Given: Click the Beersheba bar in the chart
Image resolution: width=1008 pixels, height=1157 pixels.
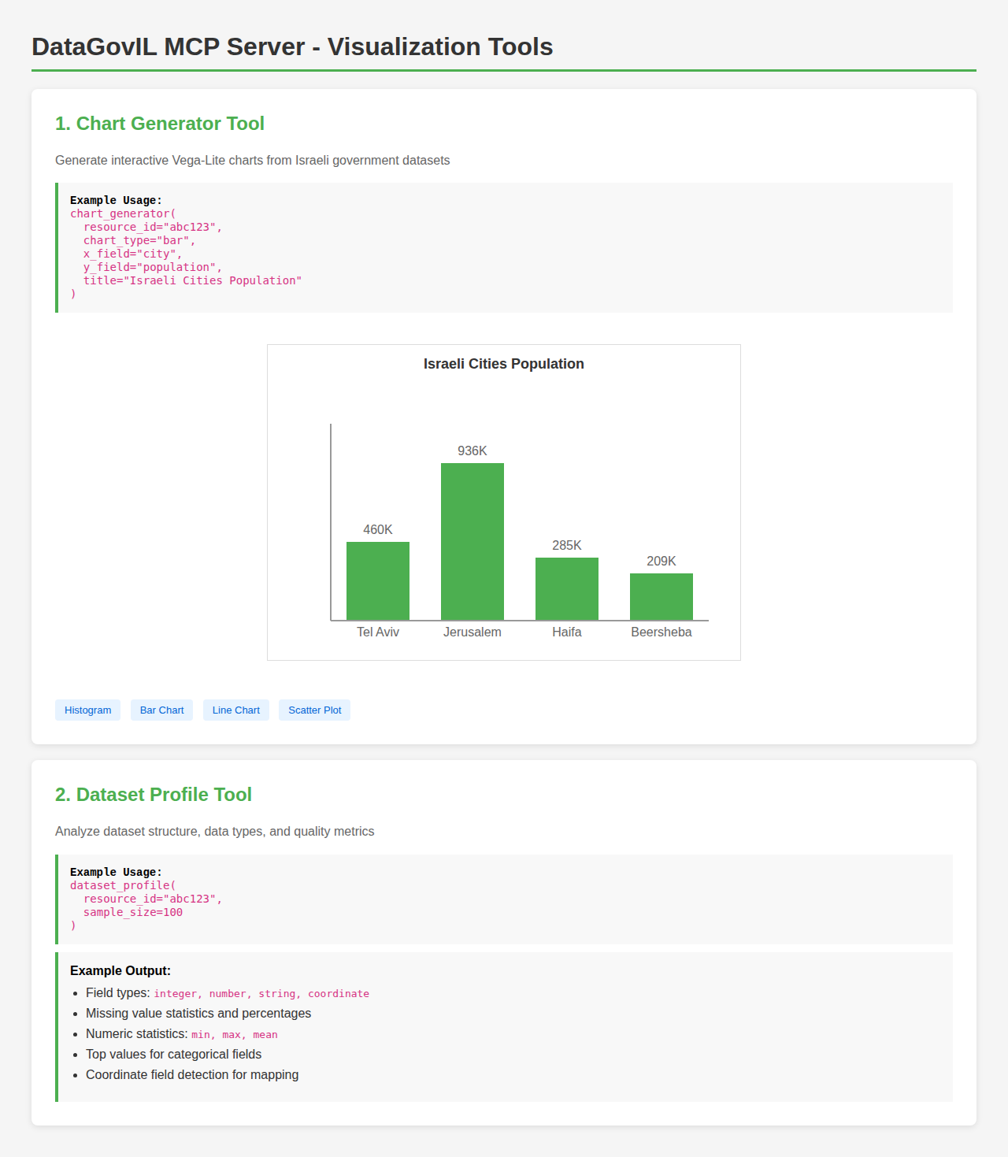Looking at the screenshot, I should click(x=661, y=595).
